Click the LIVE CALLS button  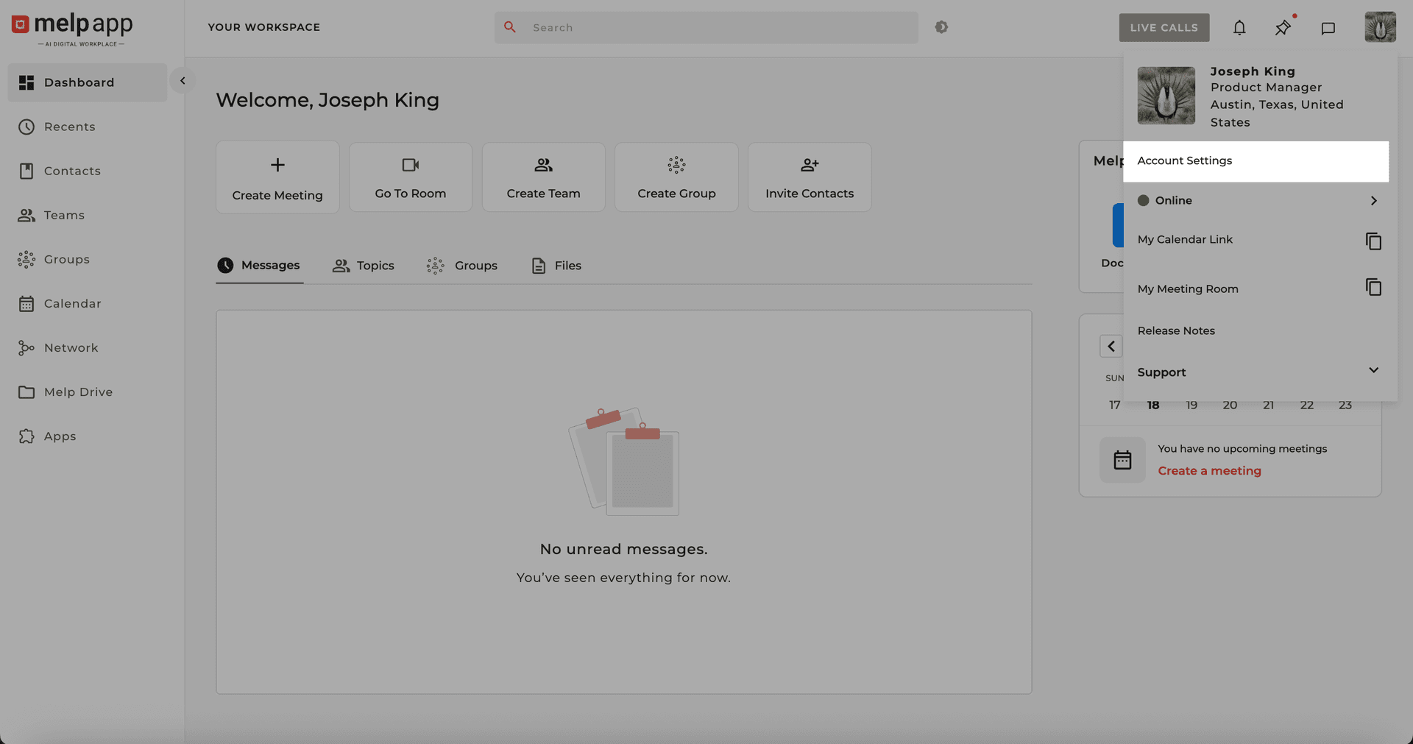pyautogui.click(x=1164, y=28)
